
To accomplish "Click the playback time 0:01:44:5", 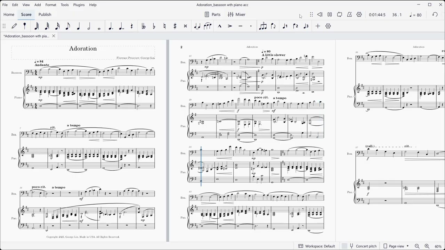I will (377, 15).
